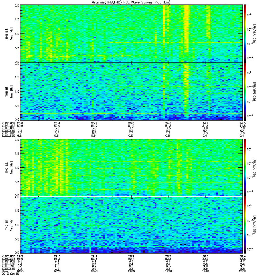259x276 pixels.
Task: Click the 'PSD [nT²/Hz]' label of THC B‖ color bar
Action: pyautogui.click(x=255, y=225)
